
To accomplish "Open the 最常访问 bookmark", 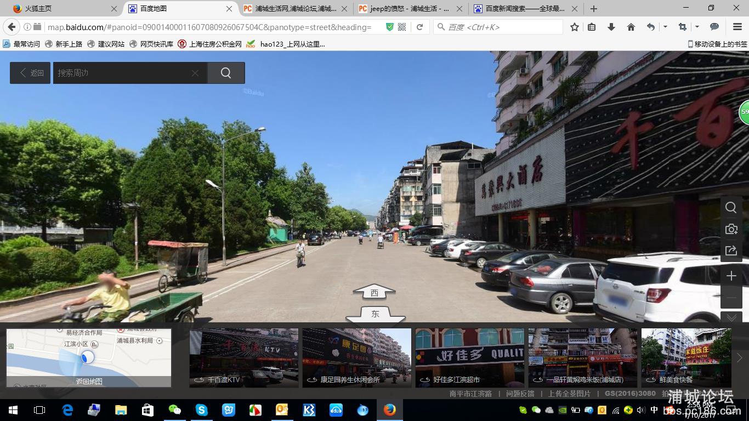I will 21,44.
